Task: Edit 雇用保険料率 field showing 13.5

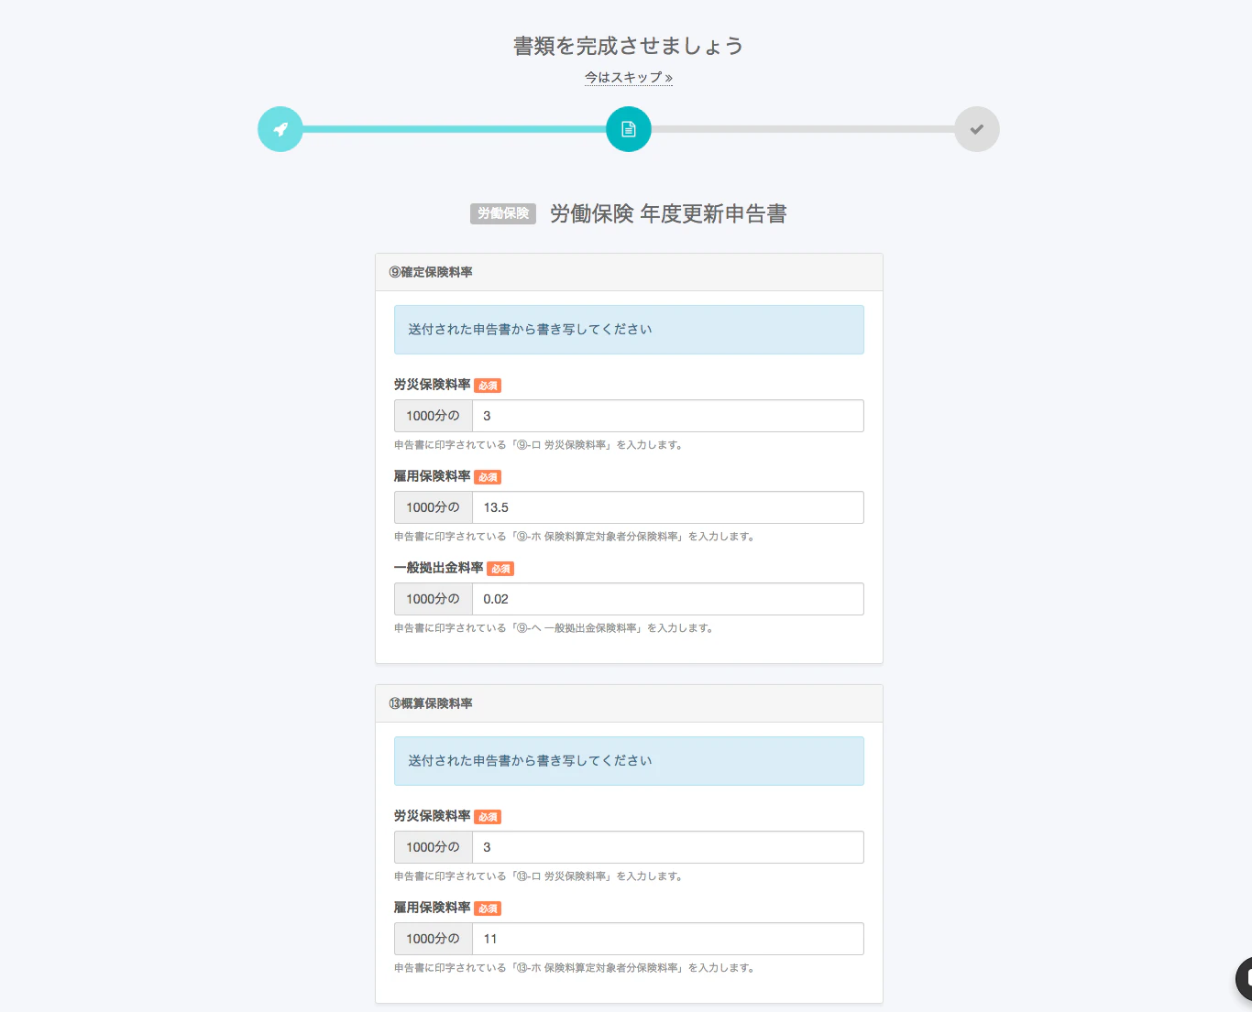Action: [x=668, y=507]
